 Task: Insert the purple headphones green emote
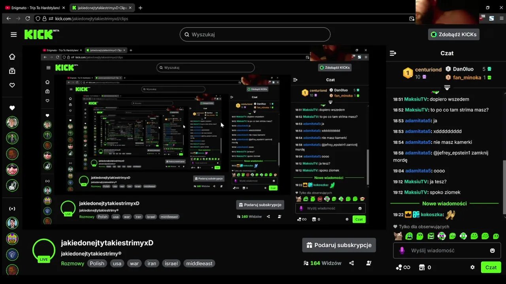(442, 236)
